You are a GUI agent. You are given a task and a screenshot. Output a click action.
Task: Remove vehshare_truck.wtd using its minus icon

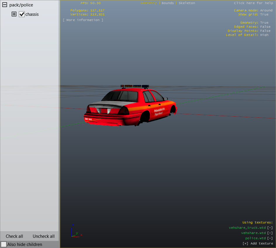(x=270, y=228)
